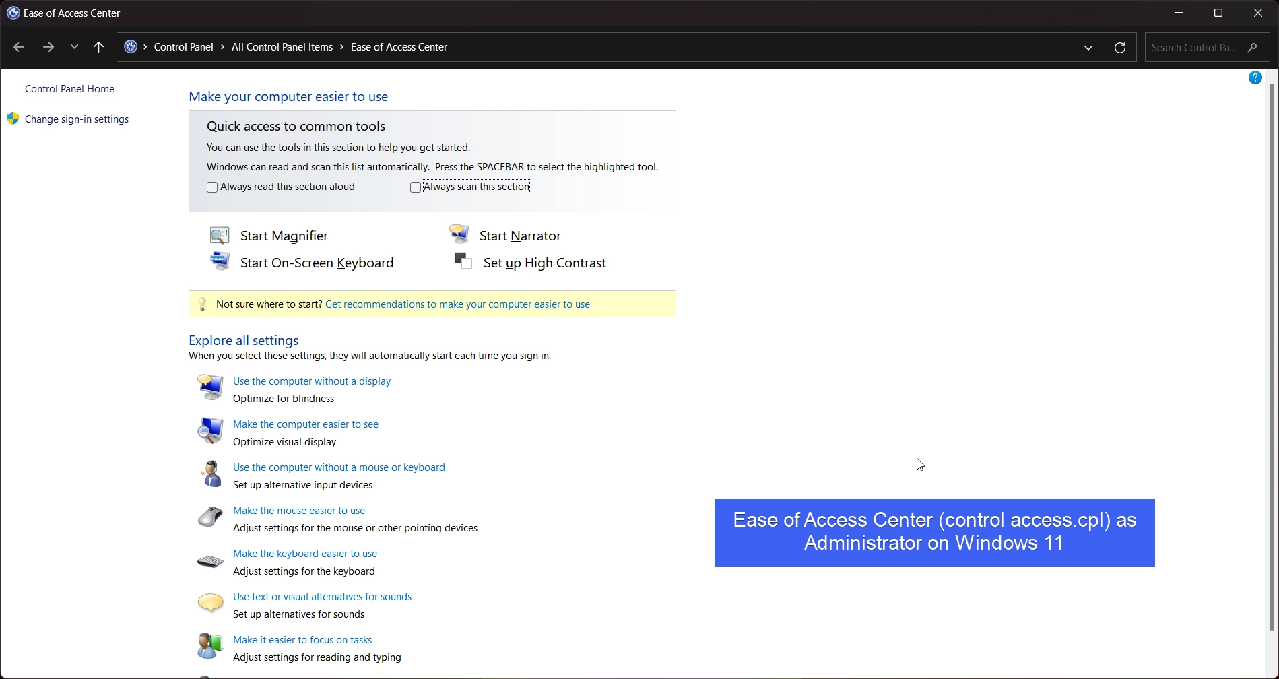Click the blue help question mark icon
The image size is (1279, 679).
[x=1255, y=77]
